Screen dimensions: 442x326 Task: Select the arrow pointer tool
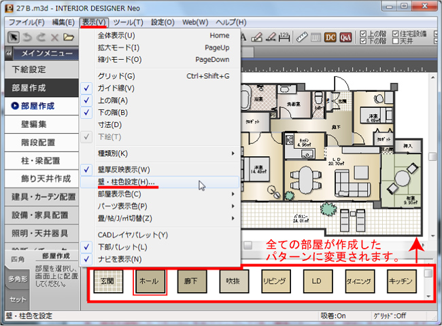(x=13, y=37)
